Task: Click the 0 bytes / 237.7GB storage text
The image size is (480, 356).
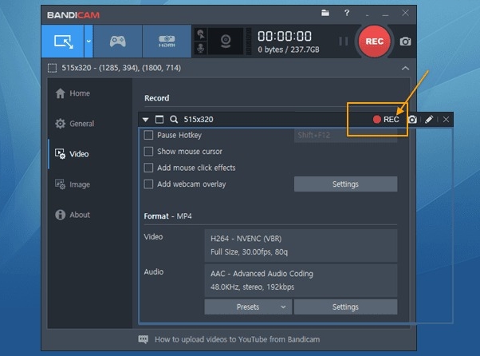Action: (289, 49)
